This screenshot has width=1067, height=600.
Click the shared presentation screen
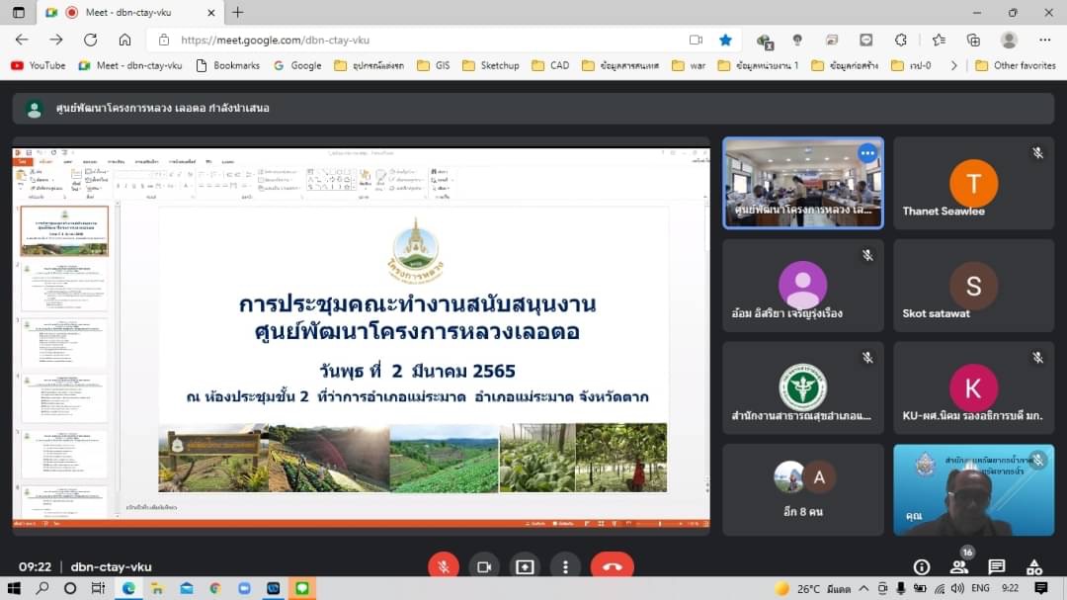coord(361,337)
